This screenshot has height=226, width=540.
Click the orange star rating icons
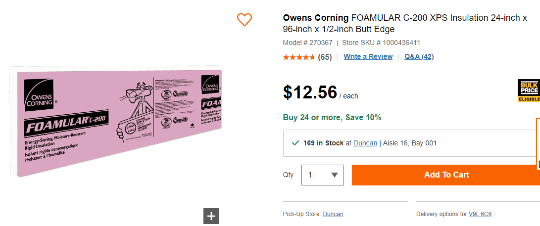[298, 57]
